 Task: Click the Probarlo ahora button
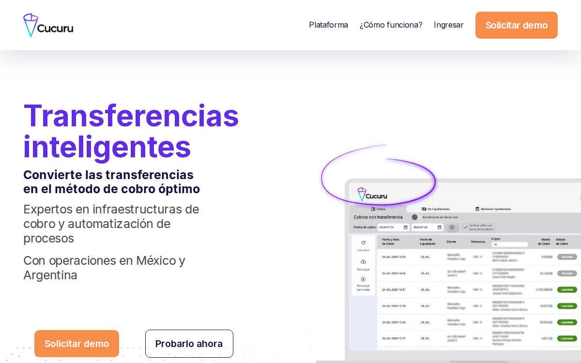pyautogui.click(x=189, y=344)
